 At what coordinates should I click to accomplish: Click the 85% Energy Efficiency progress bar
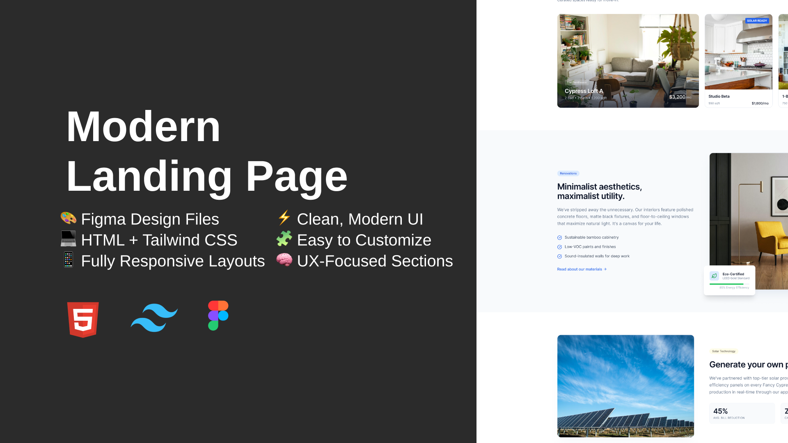pyautogui.click(x=729, y=284)
